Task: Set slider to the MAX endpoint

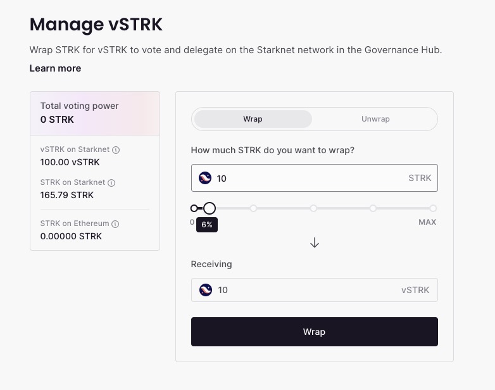Action: click(433, 208)
